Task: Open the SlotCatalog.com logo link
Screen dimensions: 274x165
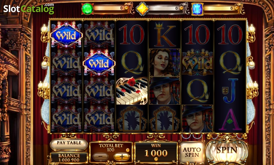Action: [x=29, y=9]
